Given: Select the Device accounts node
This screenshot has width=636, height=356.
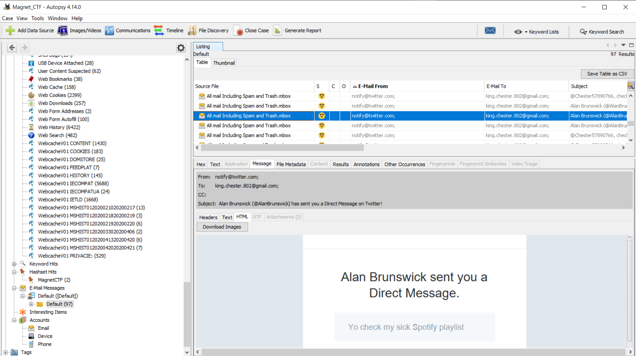Looking at the screenshot, I should tap(45, 336).
